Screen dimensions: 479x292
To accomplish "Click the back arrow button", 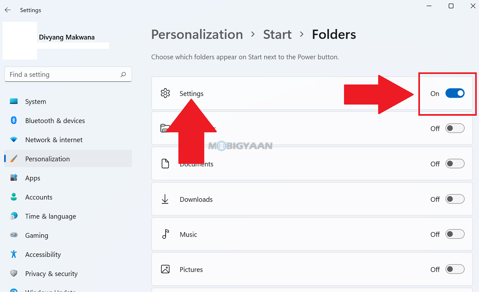I will point(8,10).
